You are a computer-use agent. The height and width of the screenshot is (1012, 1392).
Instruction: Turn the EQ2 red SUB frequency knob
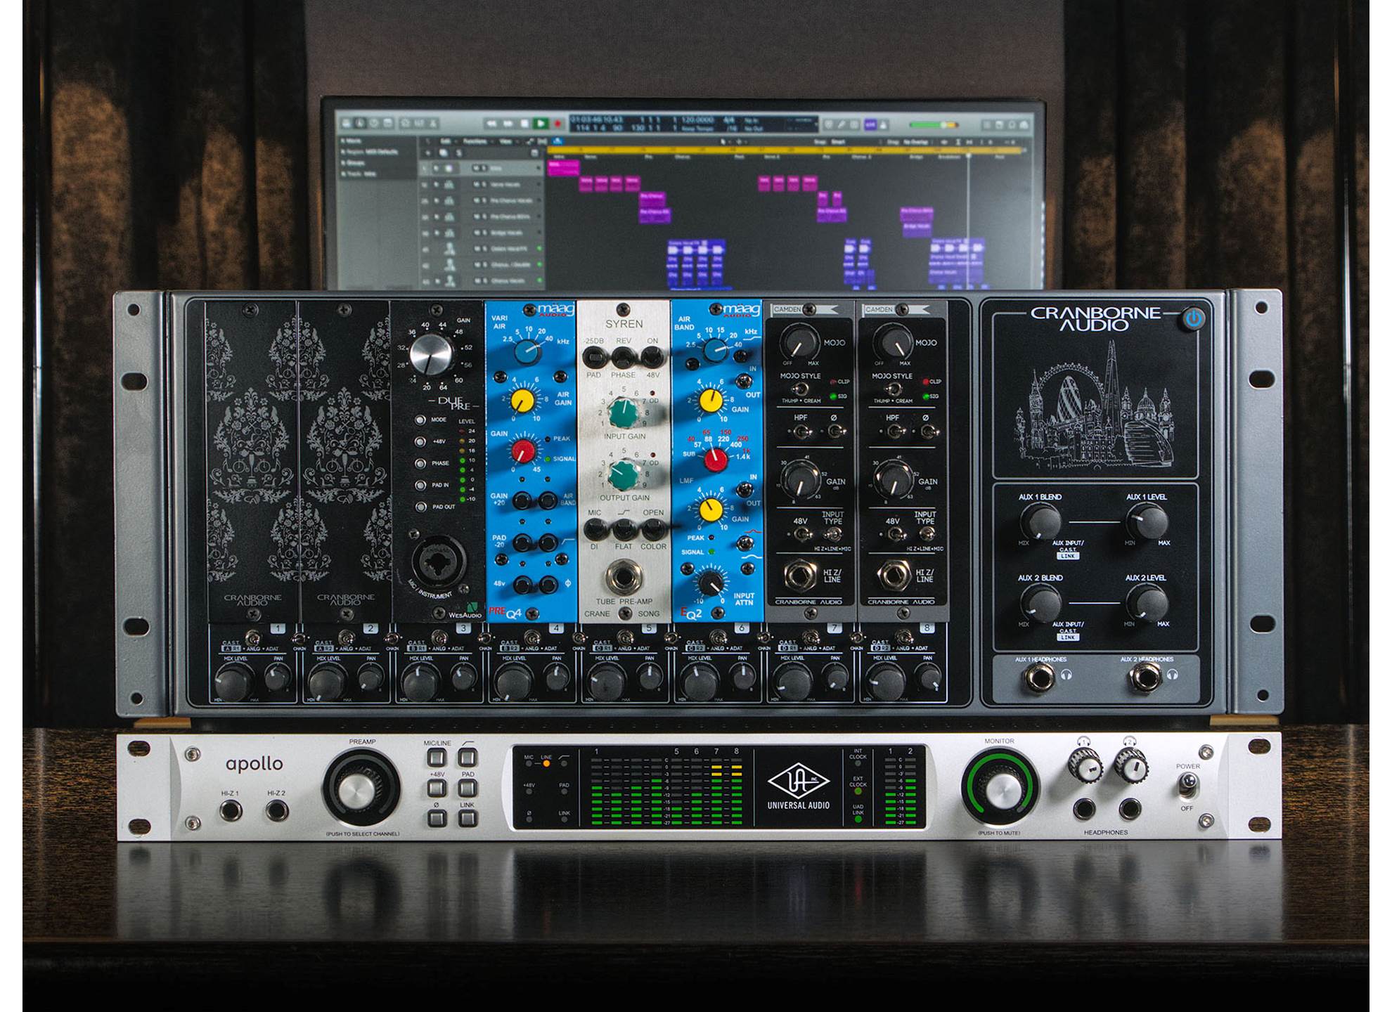coord(716,460)
